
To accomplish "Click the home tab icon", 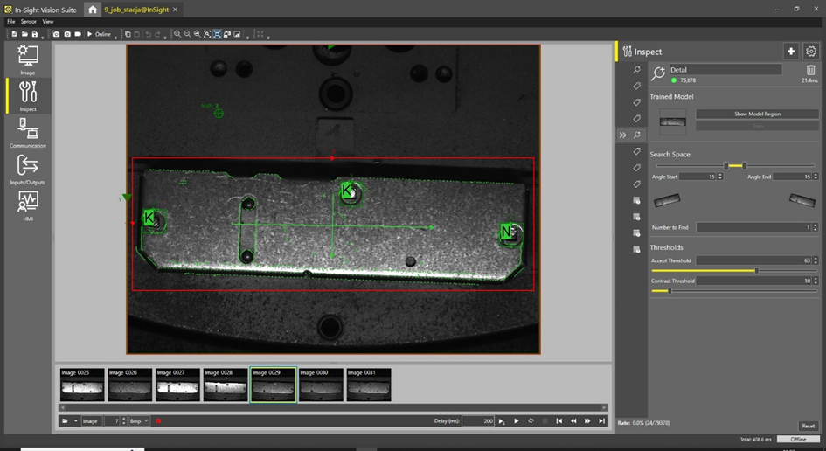I will pos(92,10).
